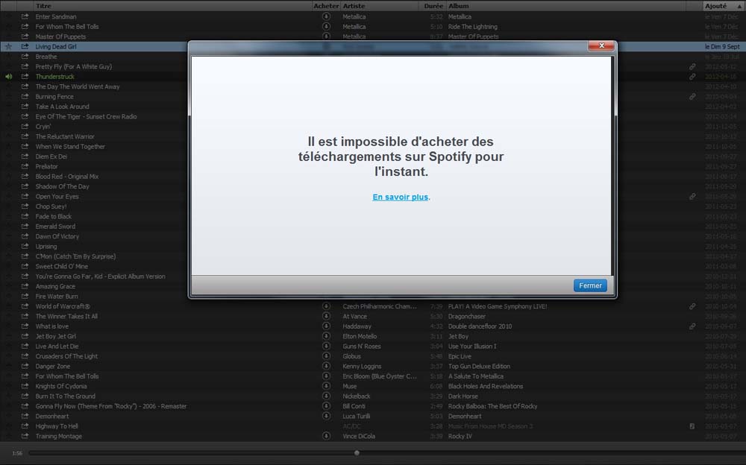This screenshot has width=746, height=465.
Task: Share the Chop Suey! track
Action: (x=25, y=206)
